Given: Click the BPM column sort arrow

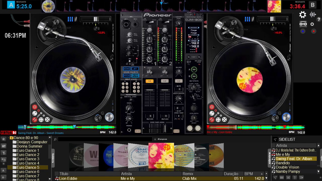Looking at the screenshot, I should point(262,174).
